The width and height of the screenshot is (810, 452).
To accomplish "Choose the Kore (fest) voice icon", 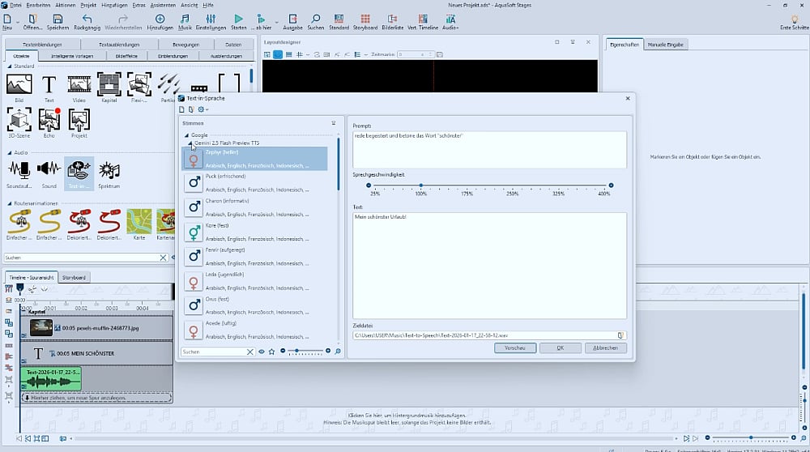I will click(x=194, y=232).
